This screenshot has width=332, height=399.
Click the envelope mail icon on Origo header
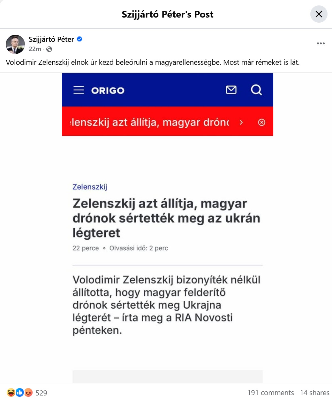click(x=231, y=90)
